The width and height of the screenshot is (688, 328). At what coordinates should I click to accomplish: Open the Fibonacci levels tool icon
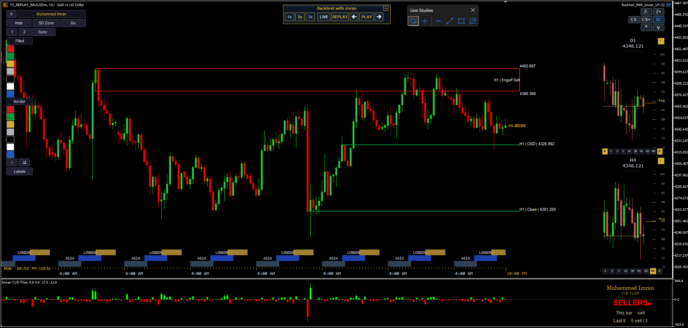[x=473, y=21]
